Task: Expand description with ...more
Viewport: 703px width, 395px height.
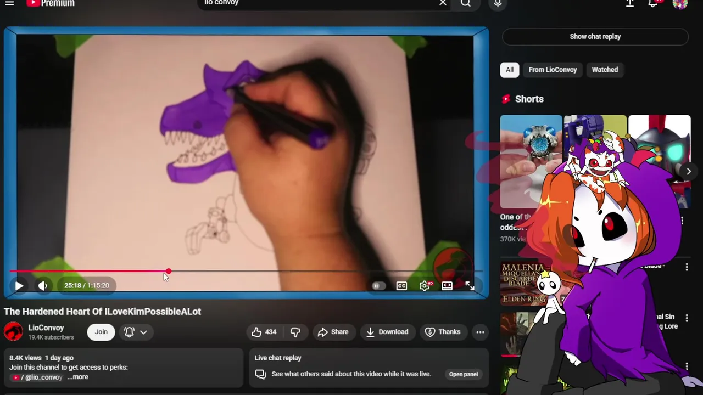Action: click(x=77, y=377)
